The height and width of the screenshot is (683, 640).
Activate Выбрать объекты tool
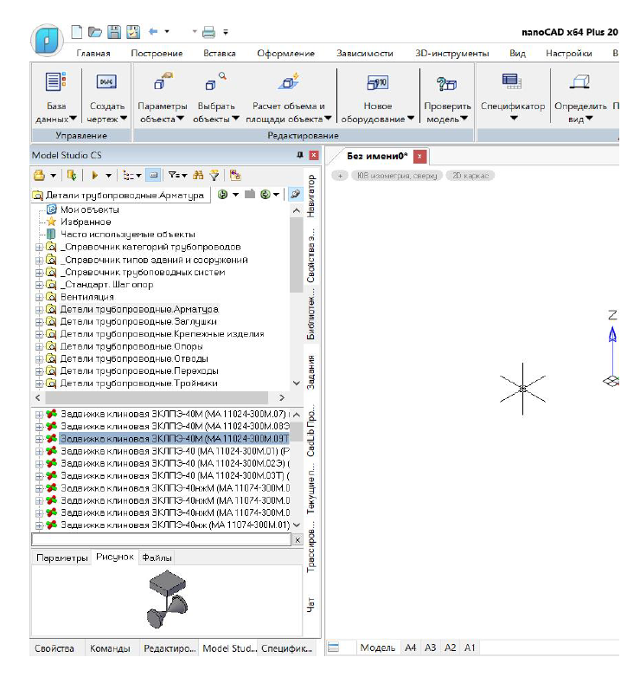[x=216, y=98]
